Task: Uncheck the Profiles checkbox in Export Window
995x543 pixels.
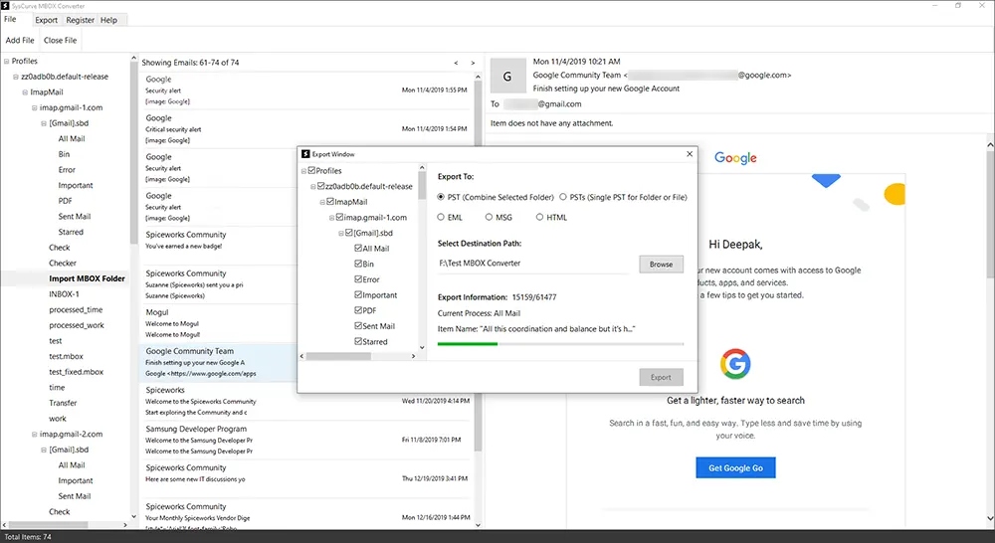Action: [x=311, y=171]
